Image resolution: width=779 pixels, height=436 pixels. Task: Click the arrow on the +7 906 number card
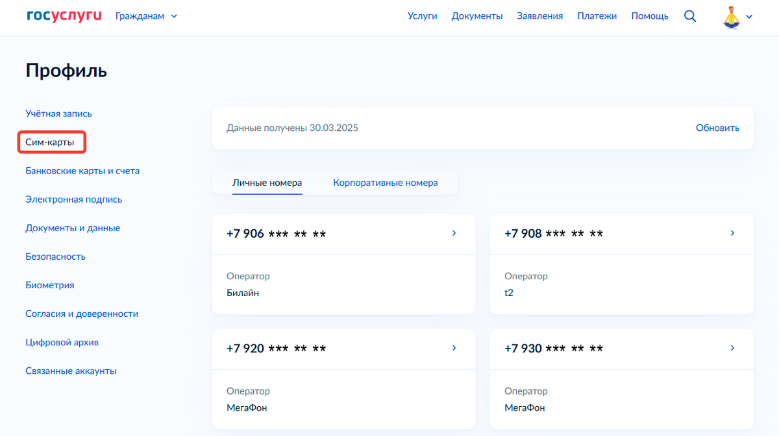tap(454, 233)
